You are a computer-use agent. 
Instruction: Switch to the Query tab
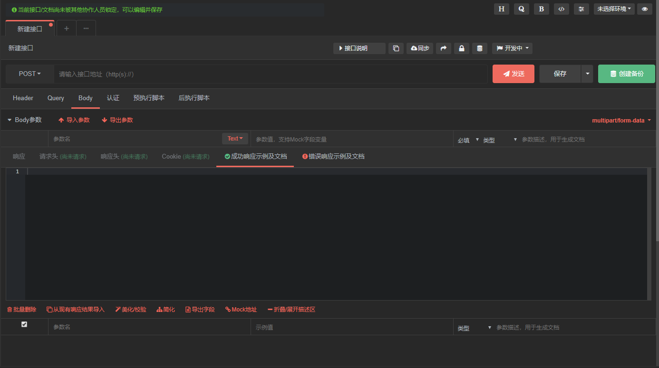[56, 98]
